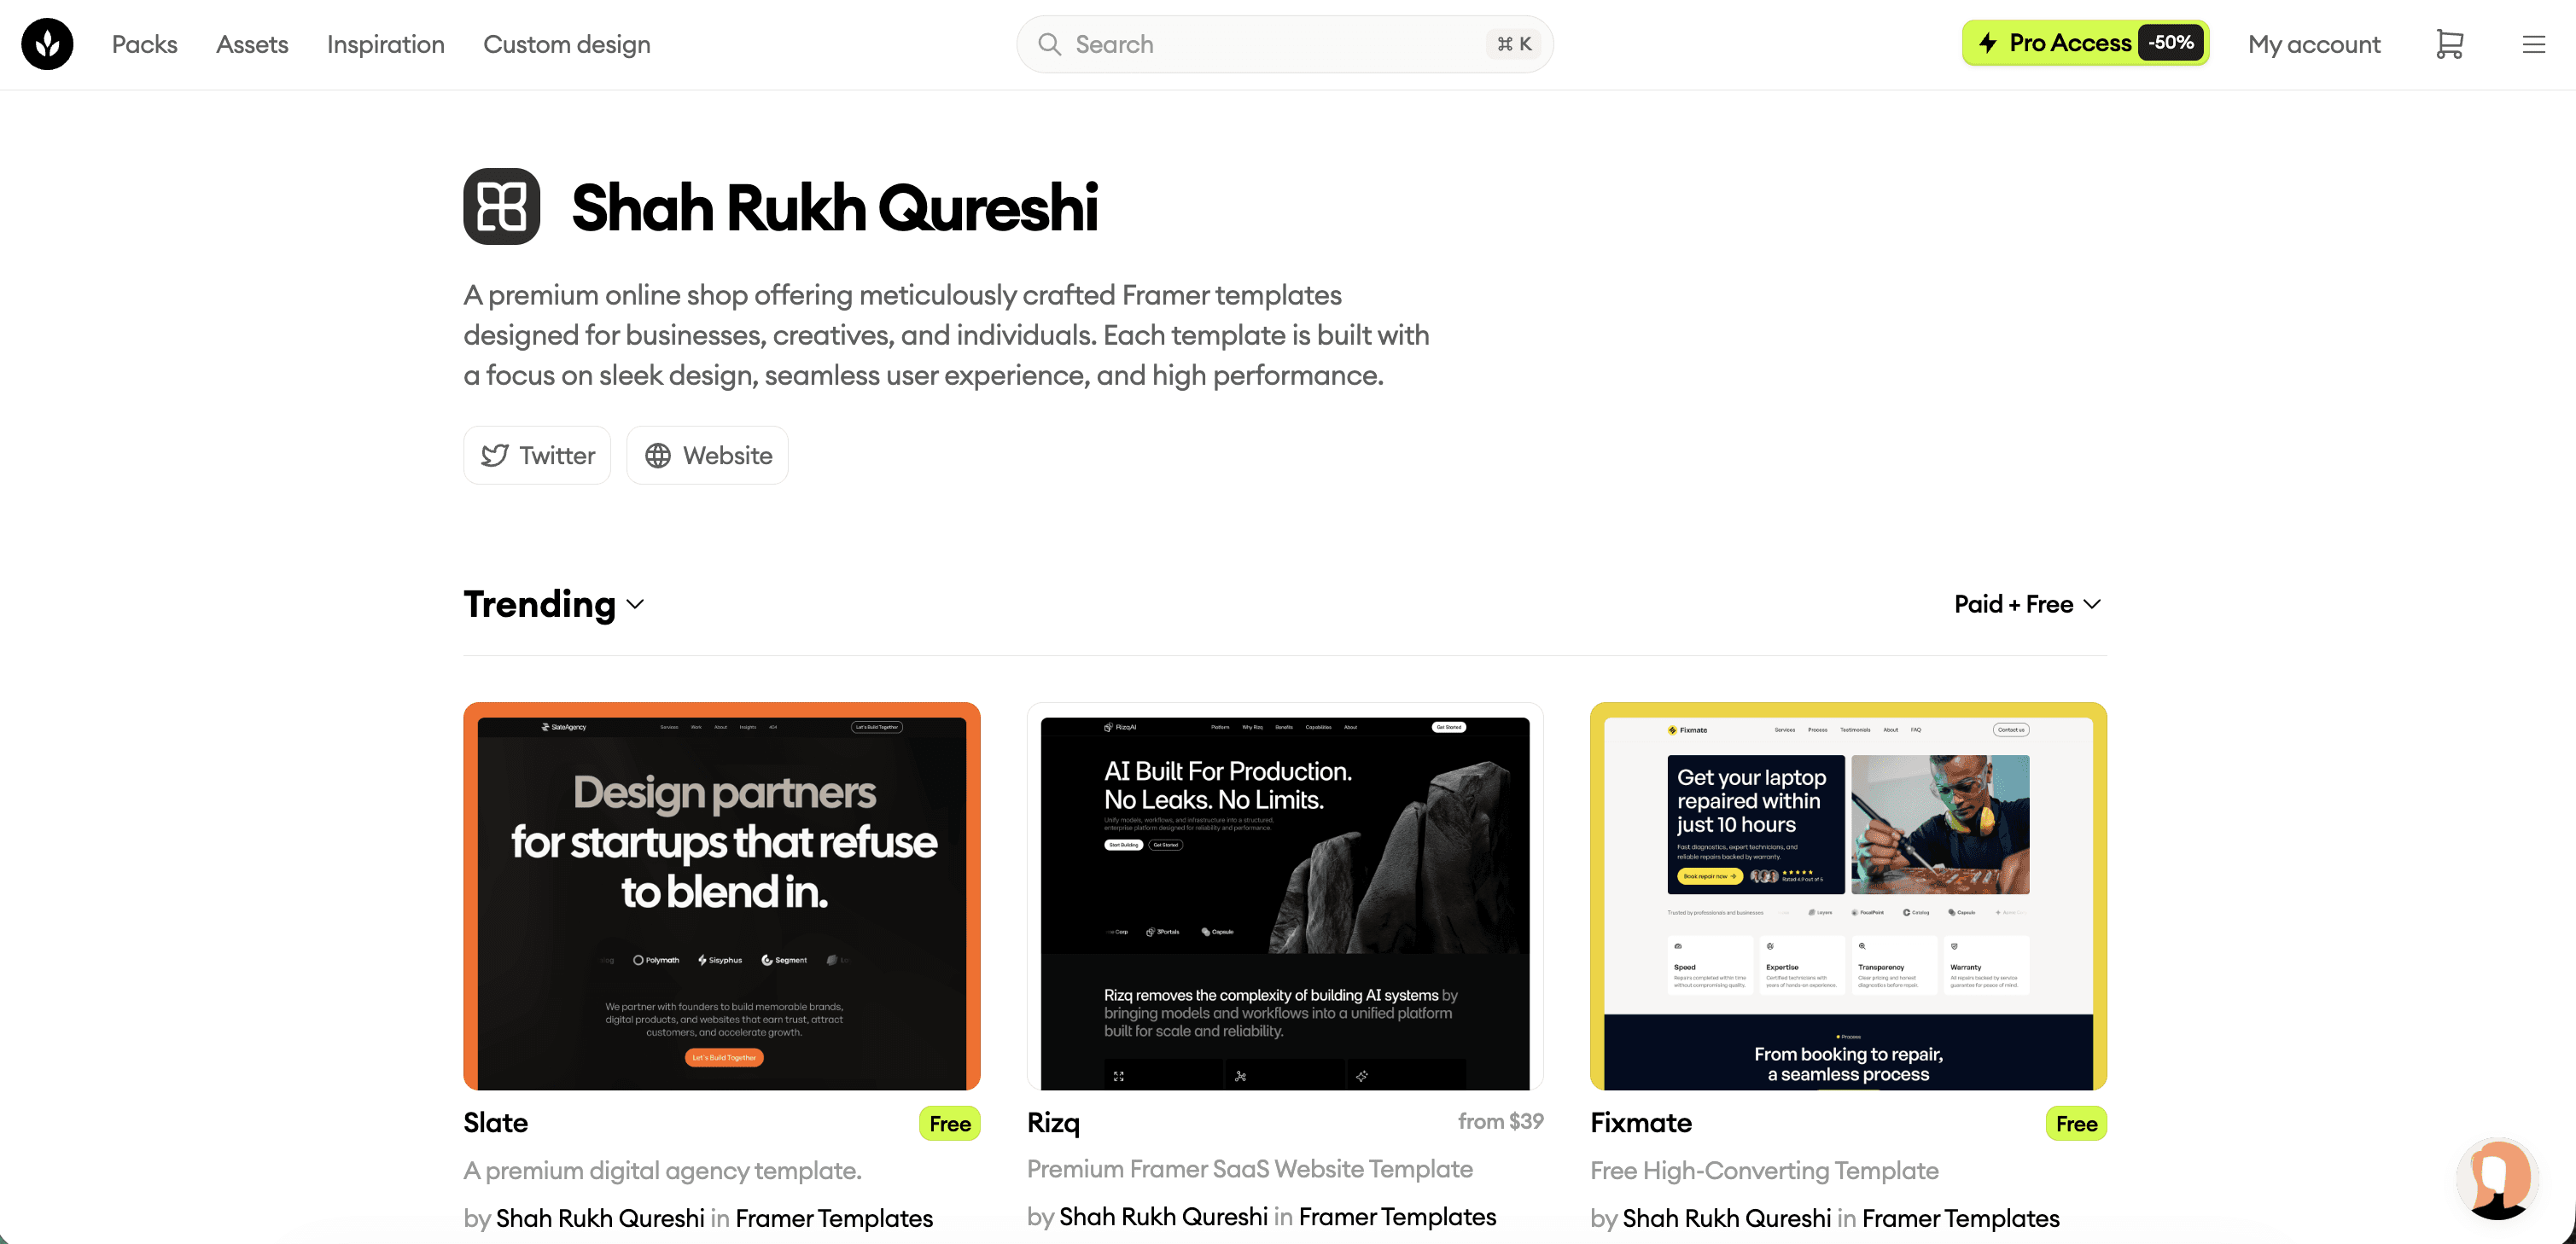
Task: Click the leaf logo home icon
Action: pyautogui.click(x=47, y=44)
